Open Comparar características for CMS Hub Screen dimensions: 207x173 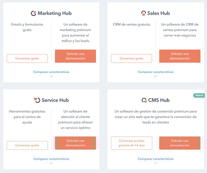156,159
